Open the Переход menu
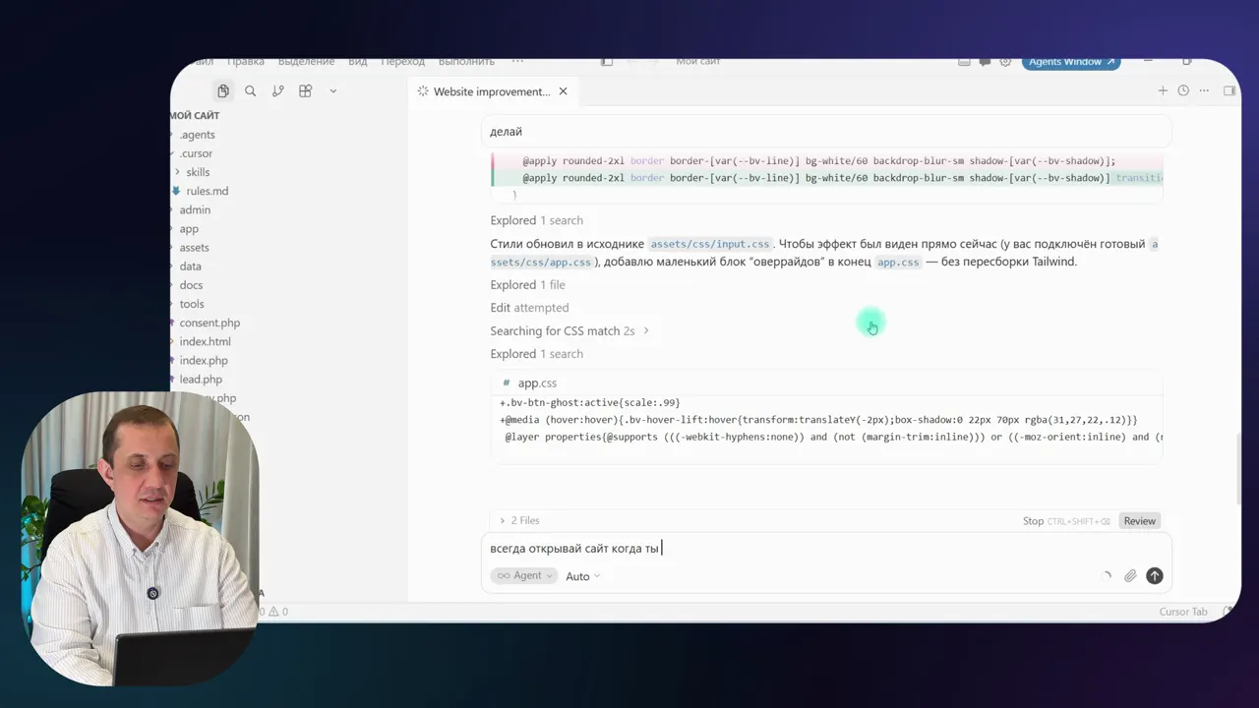 [403, 62]
